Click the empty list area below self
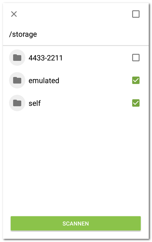This screenshot has width=152, height=242. (x=76, y=162)
